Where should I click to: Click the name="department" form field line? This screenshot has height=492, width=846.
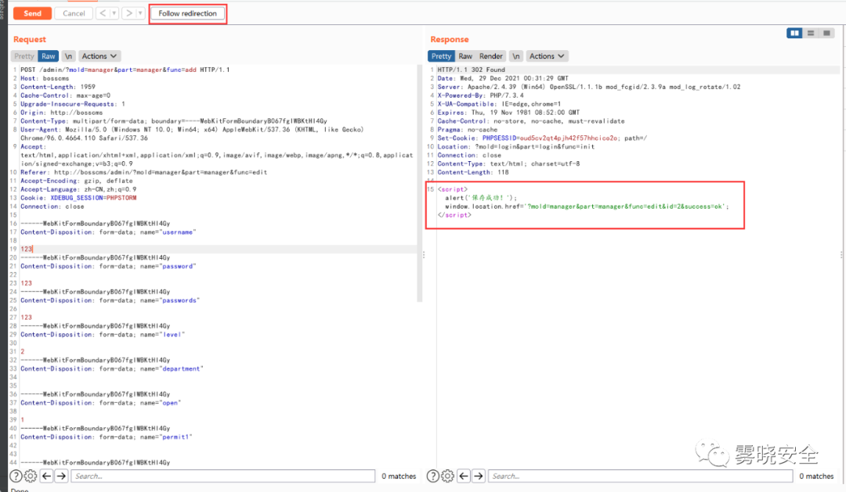[112, 368]
